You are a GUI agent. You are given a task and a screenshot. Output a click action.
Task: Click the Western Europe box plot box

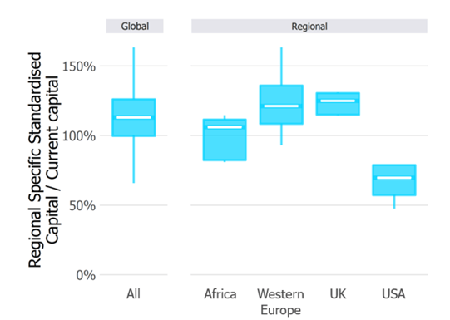(281, 105)
